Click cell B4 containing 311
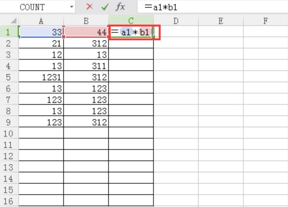 point(86,65)
